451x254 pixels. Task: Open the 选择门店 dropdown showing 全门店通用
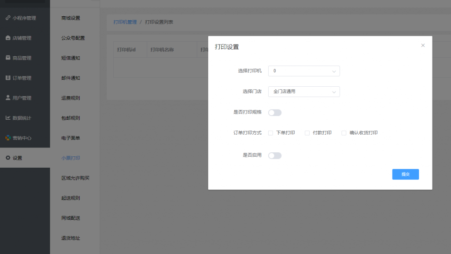pos(304,92)
